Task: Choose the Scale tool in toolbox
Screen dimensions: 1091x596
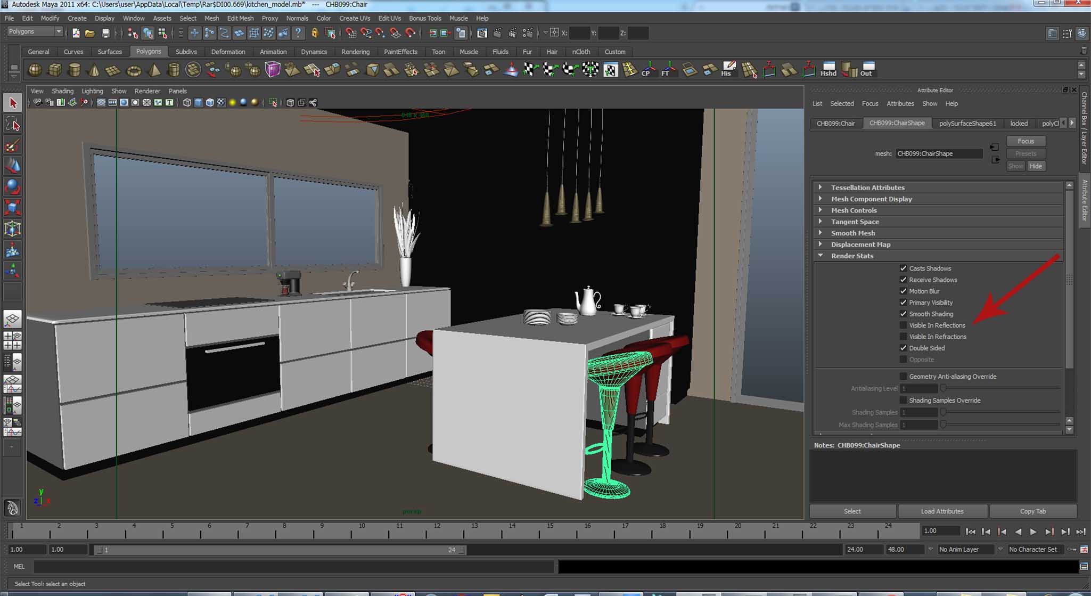Action: [13, 207]
